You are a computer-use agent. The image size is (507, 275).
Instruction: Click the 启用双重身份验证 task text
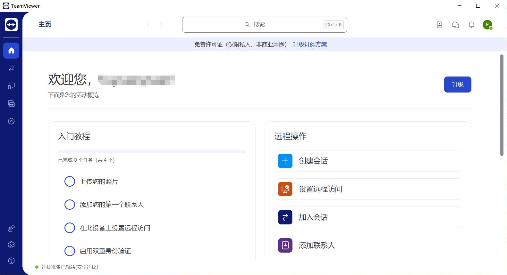(105, 251)
